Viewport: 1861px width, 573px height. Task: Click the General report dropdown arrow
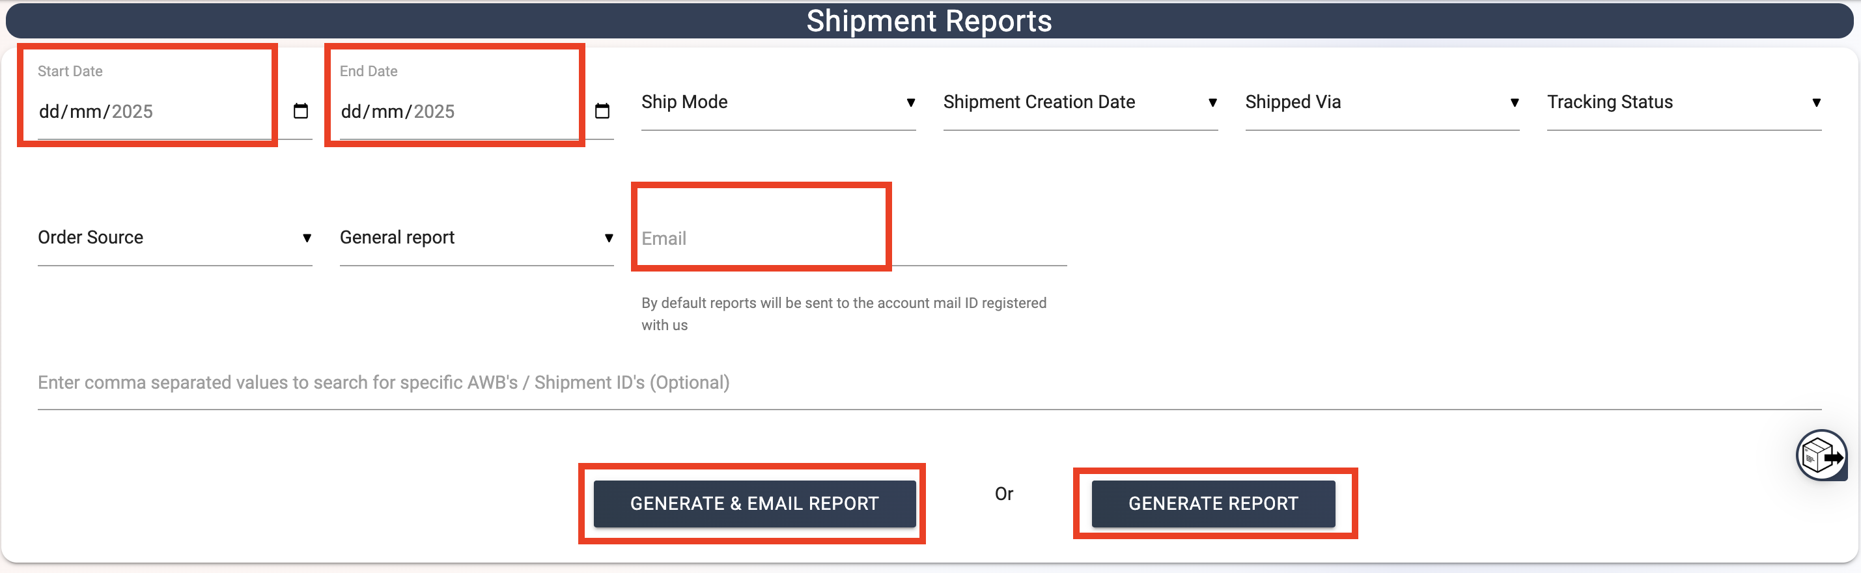tap(608, 238)
